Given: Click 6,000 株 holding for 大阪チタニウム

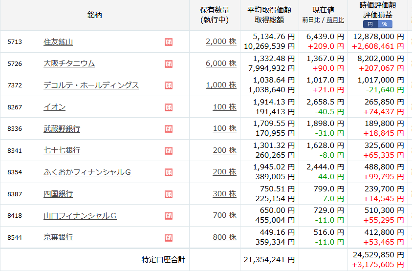Looking at the screenshot, I should (221, 63).
